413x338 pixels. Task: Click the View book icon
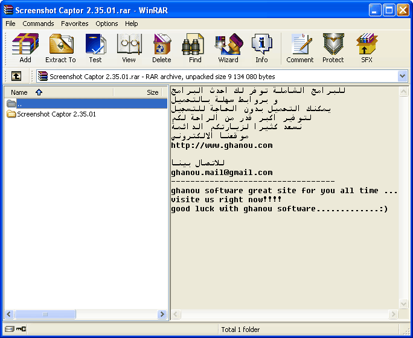tap(129, 48)
